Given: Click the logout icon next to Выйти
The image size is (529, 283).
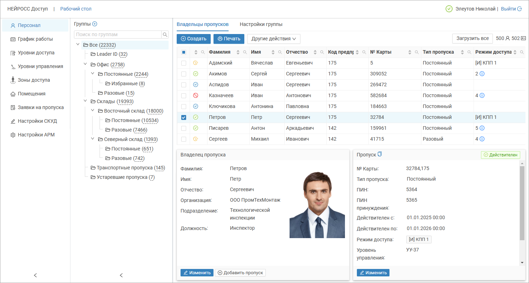Looking at the screenshot, I should point(520,9).
